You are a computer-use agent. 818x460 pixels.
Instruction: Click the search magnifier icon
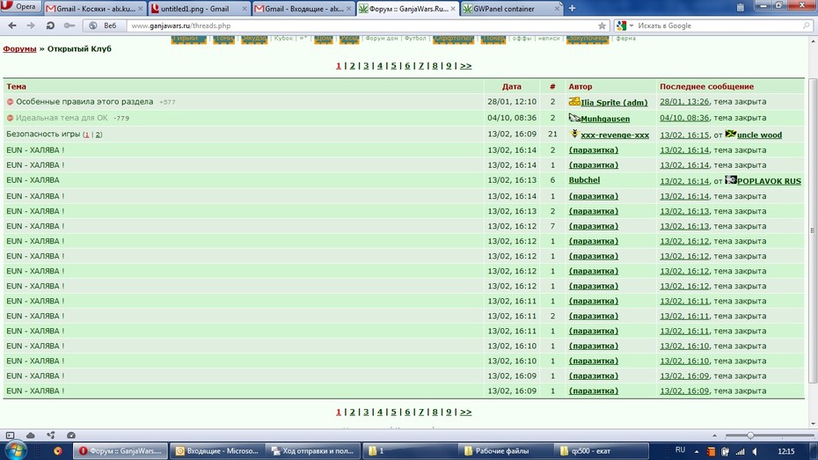[x=807, y=25]
